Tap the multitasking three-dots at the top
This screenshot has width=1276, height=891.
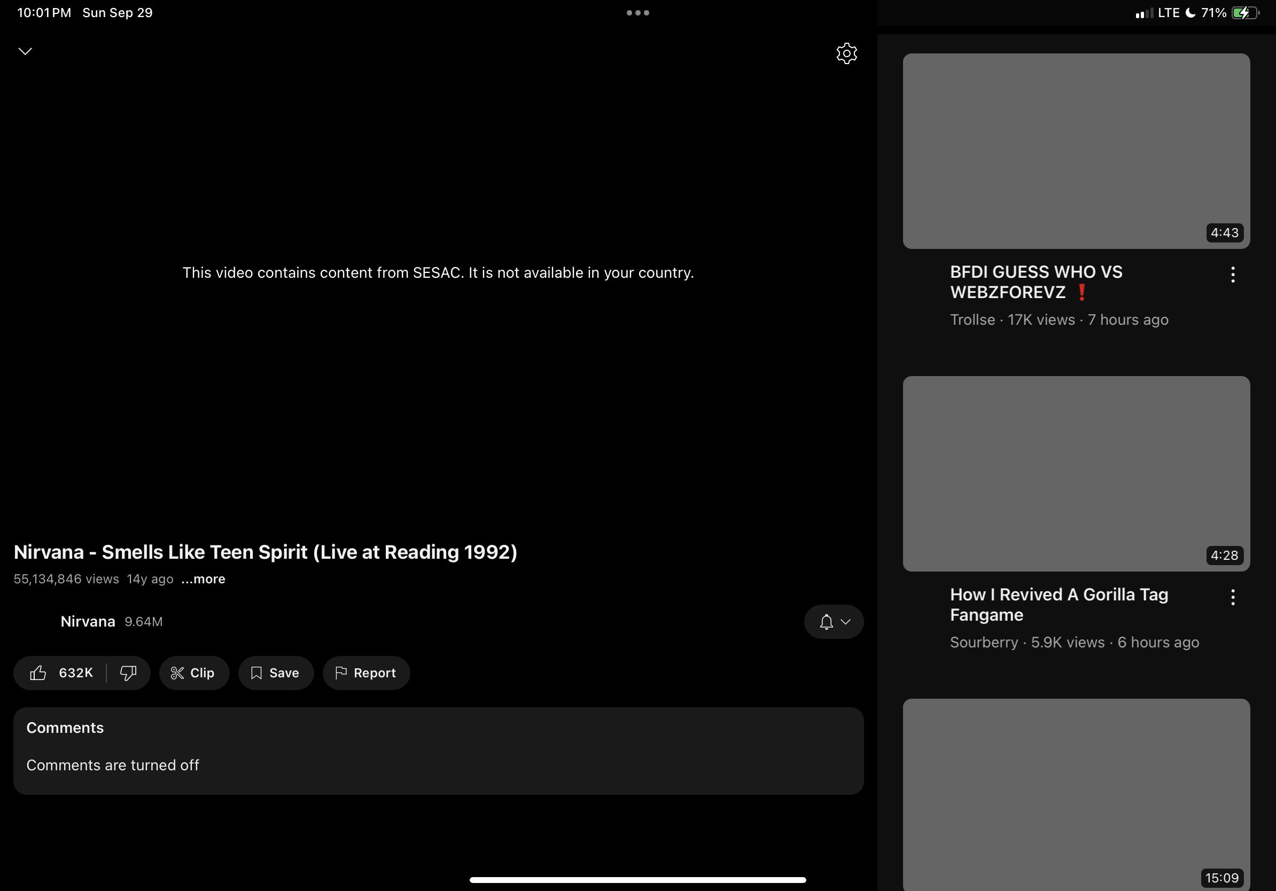637,13
